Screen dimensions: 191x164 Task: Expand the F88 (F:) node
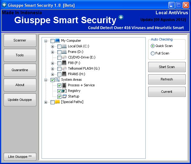click(x=52, y=63)
